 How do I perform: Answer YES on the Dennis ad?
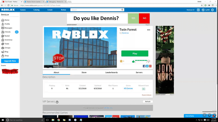pos(133,18)
